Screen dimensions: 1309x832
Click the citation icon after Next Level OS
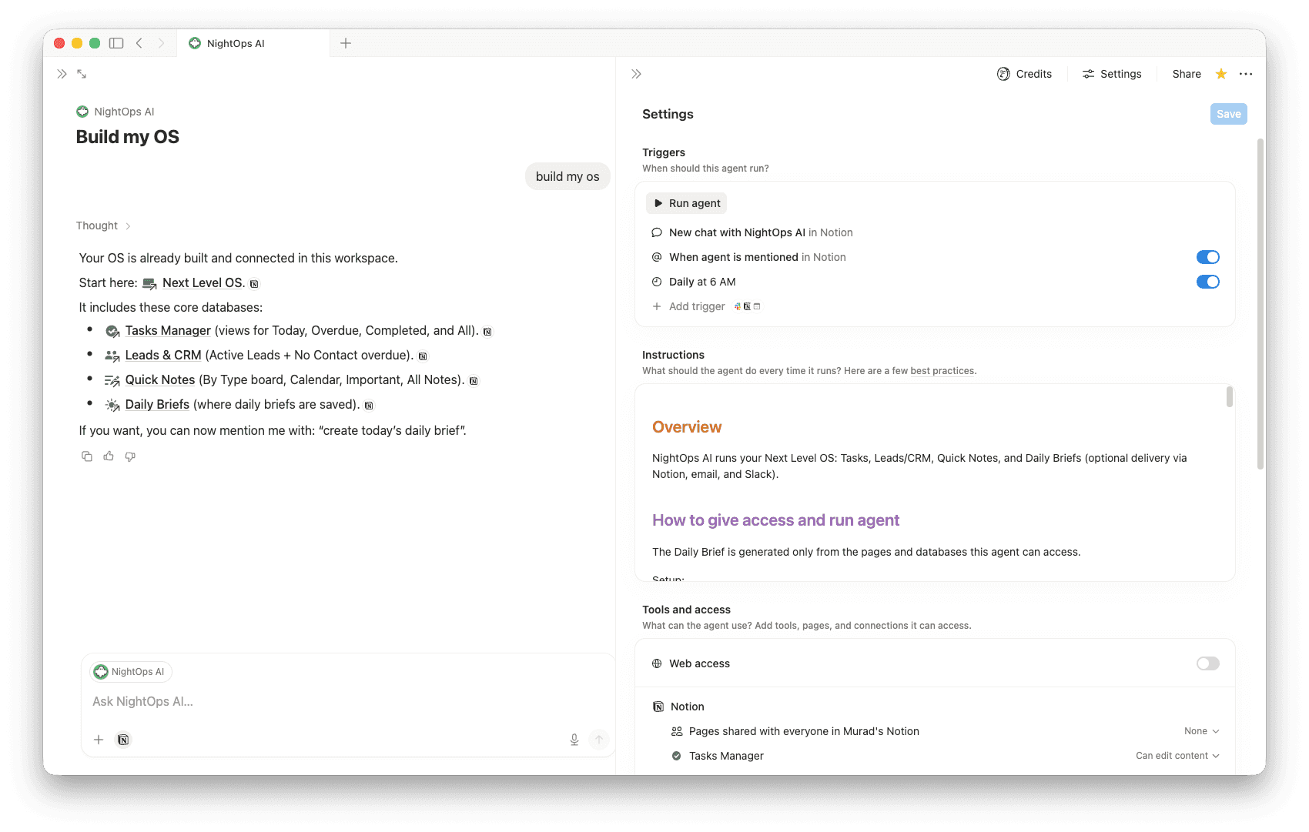[254, 284]
